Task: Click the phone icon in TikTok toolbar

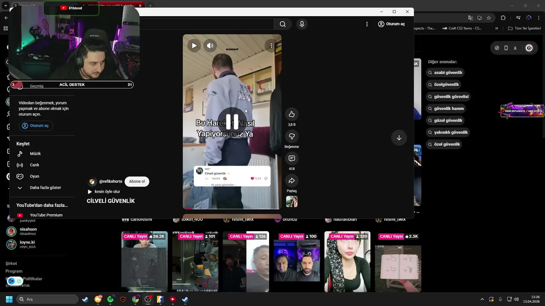Action: pyautogui.click(x=506, y=48)
